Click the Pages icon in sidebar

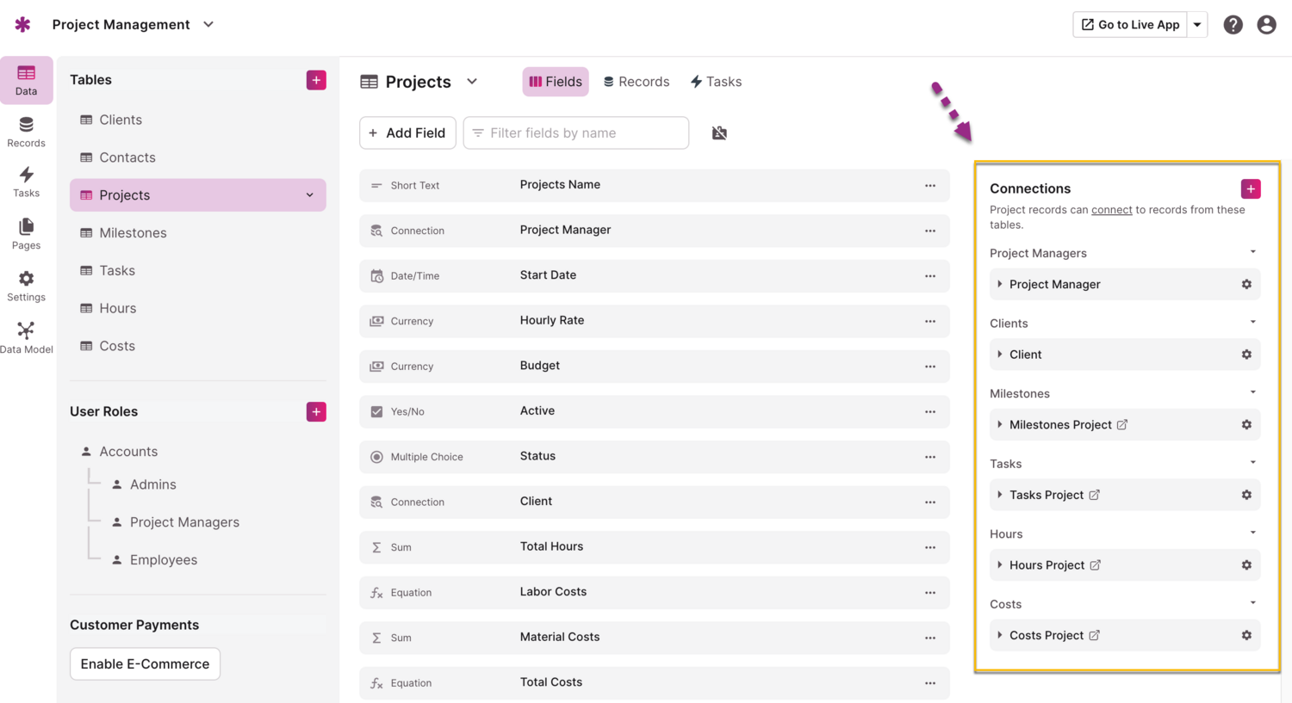(26, 233)
